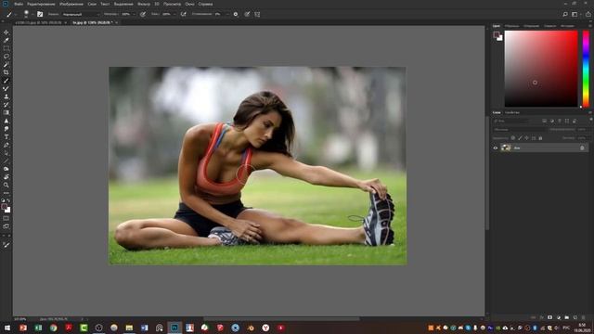
Task: Click the share icon in the top right corner
Action: click(x=588, y=14)
